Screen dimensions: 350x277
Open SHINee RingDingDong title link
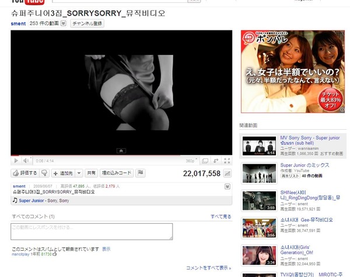tap(310, 195)
